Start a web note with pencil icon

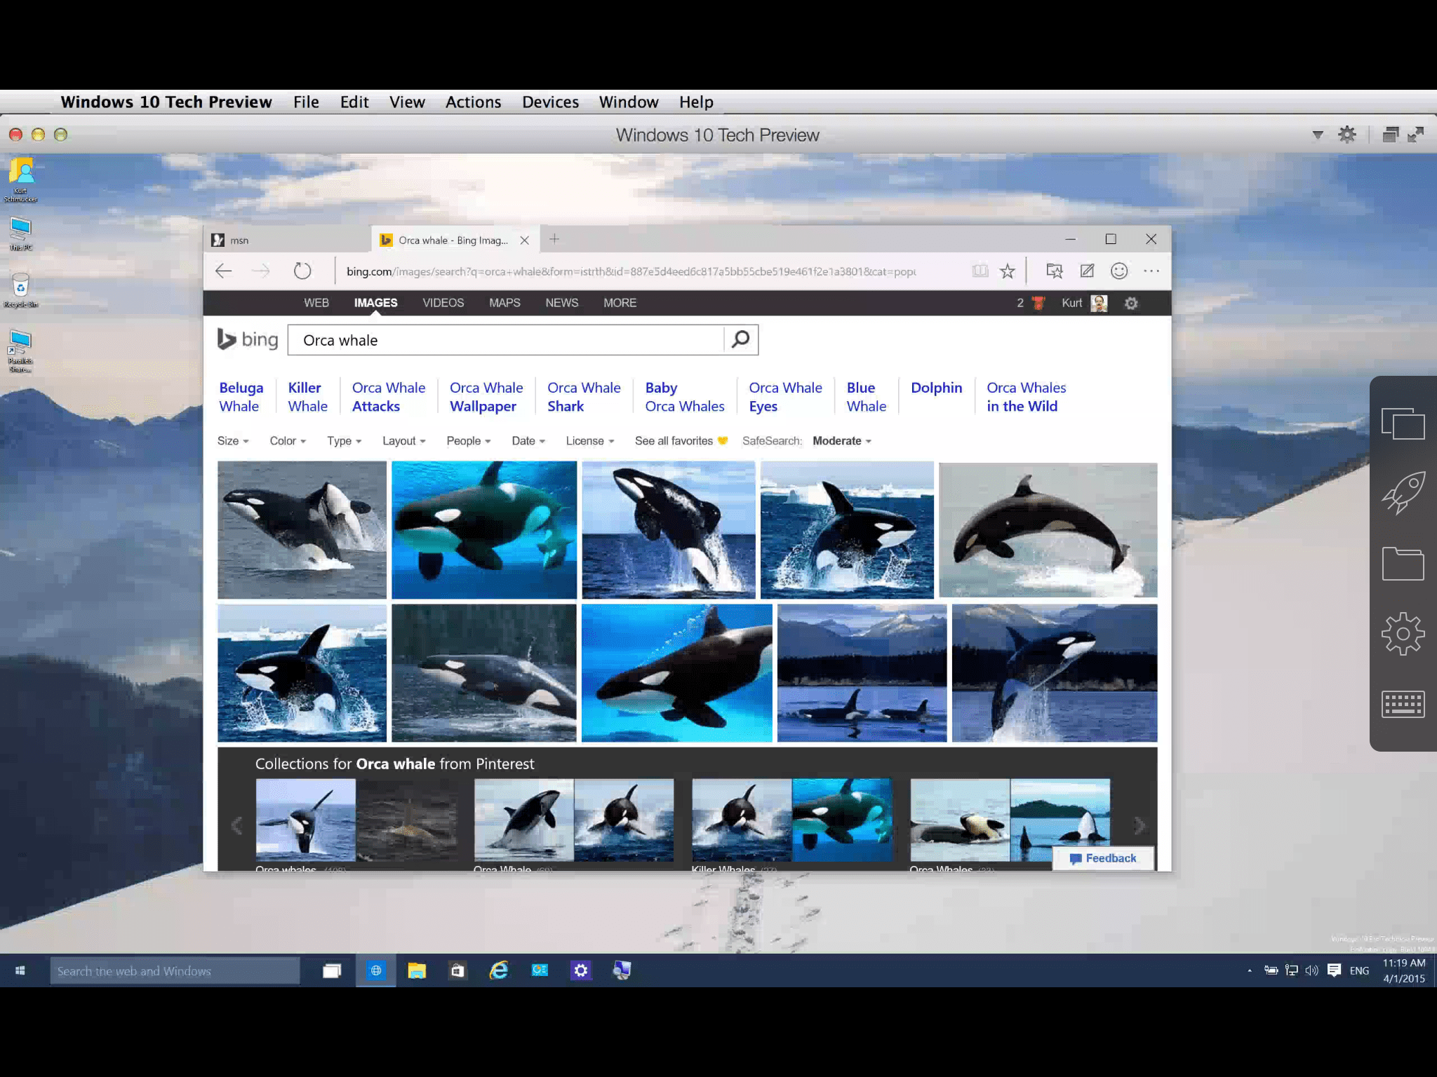point(1087,271)
